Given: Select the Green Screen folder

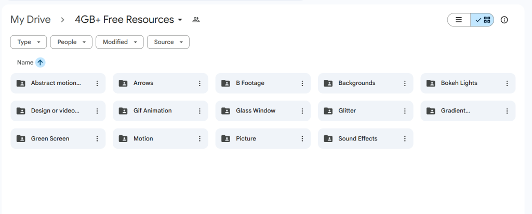Looking at the screenshot, I should click(58, 139).
